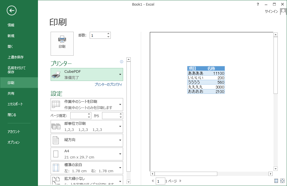This screenshot has height=186, width=287.
Task: Click the printer info icon beside プリンター
Action: tap(121, 62)
